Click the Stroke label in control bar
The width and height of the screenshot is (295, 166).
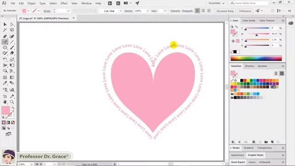[x=47, y=11]
